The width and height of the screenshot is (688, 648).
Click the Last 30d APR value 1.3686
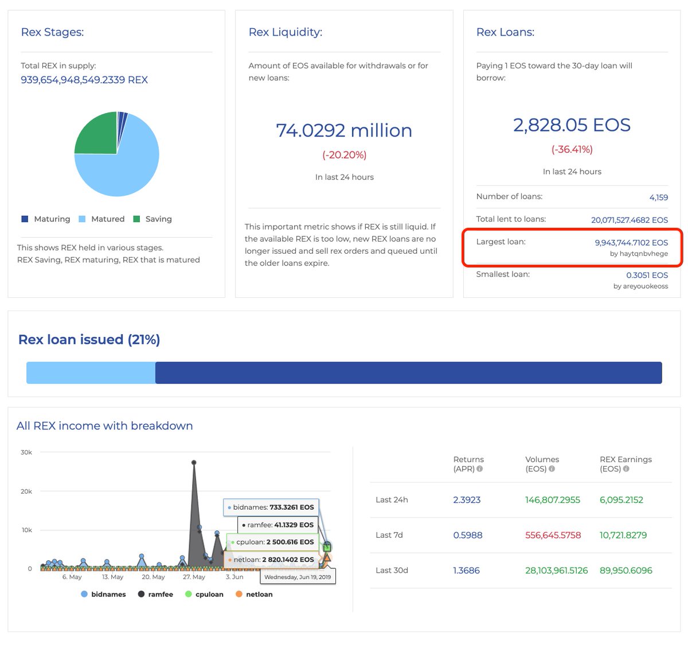(466, 571)
